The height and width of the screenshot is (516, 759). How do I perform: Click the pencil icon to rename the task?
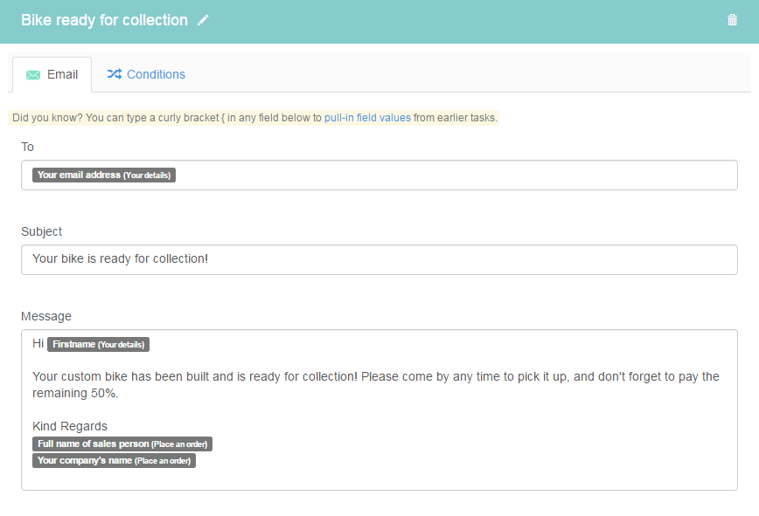[x=203, y=20]
